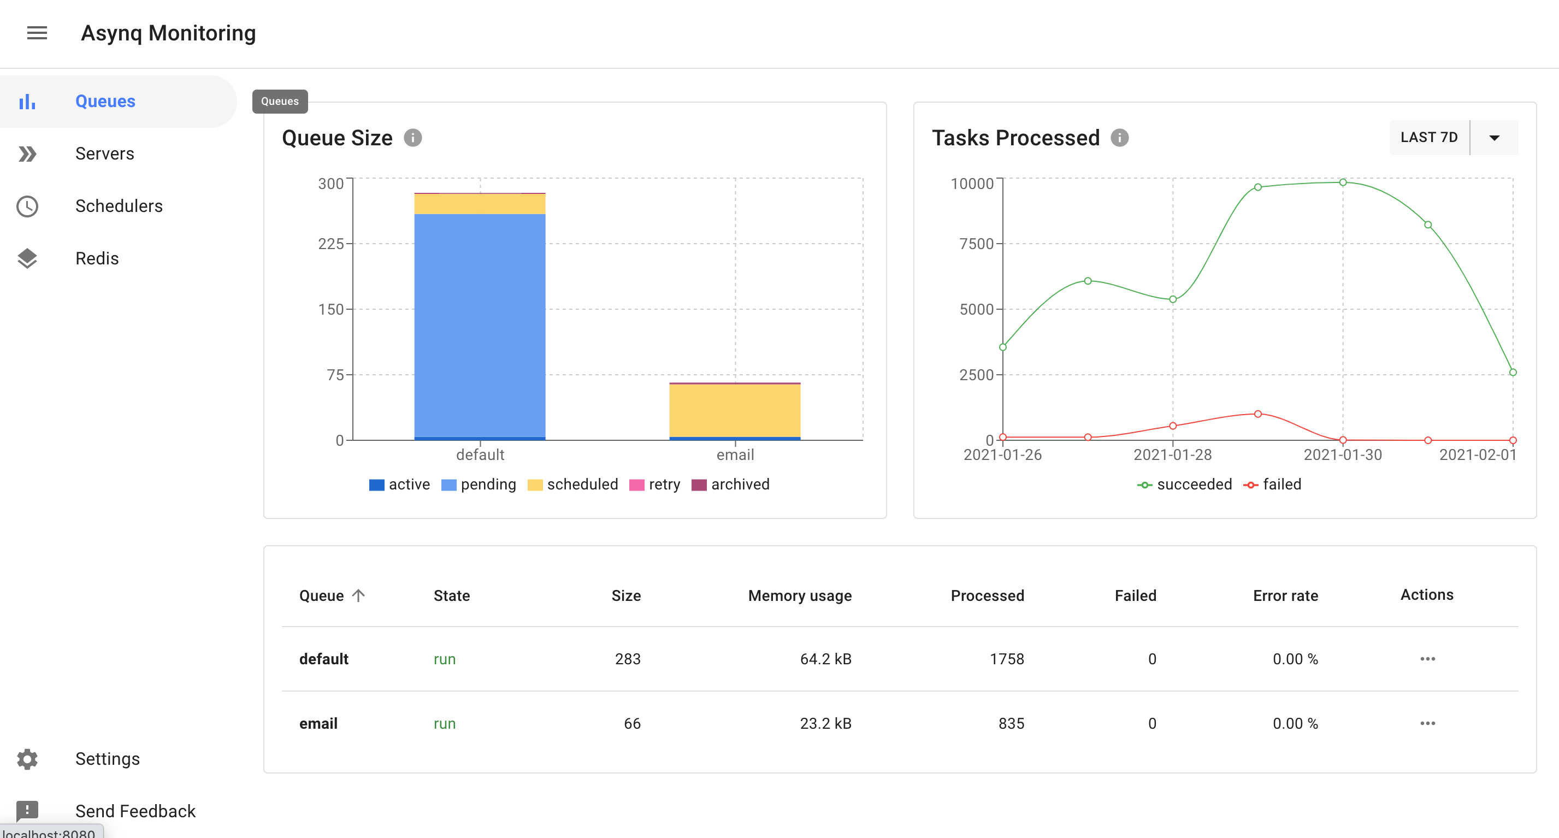Viewport: 1559px width, 838px height.
Task: Select the Queues bar chart icon
Action: click(x=28, y=101)
